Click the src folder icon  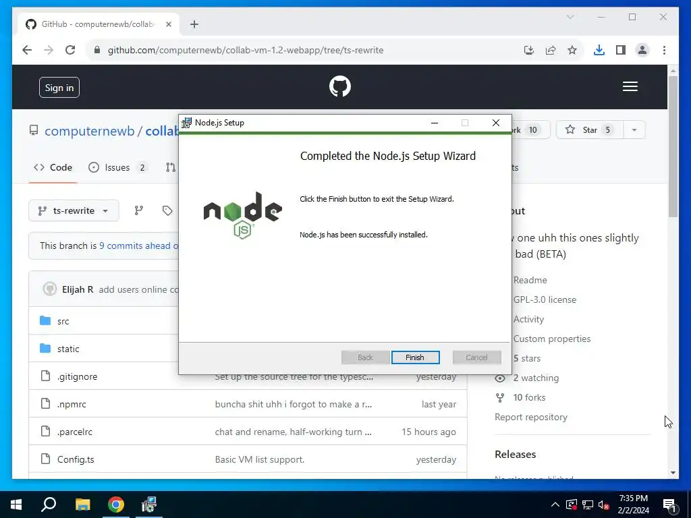point(45,320)
